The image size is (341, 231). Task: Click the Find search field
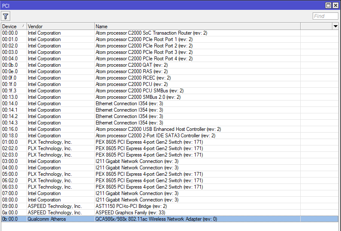(325, 16)
